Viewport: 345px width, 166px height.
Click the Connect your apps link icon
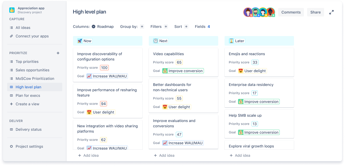11,36
